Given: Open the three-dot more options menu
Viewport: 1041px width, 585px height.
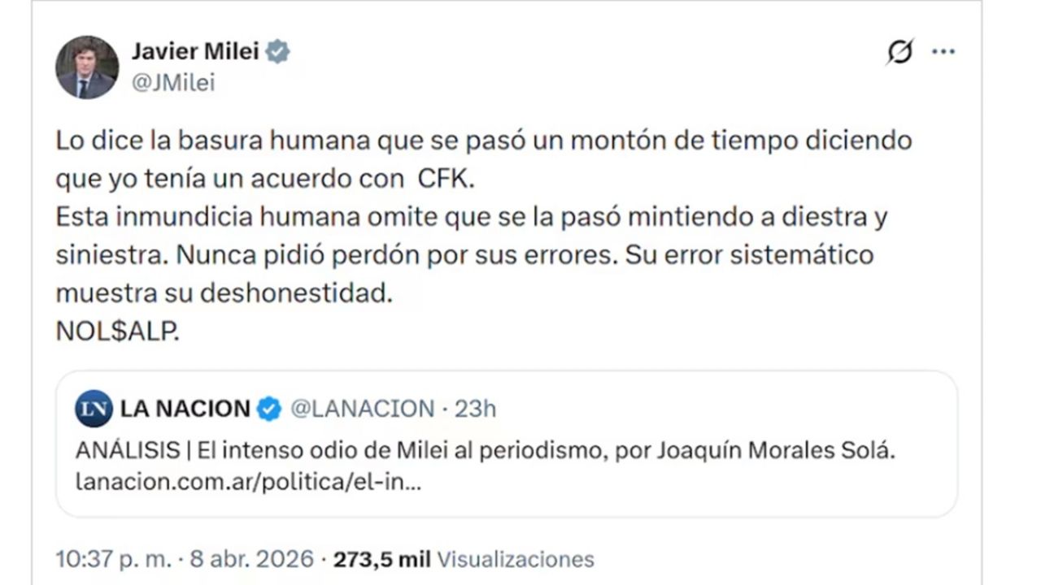Looking at the screenshot, I should pos(943,52).
